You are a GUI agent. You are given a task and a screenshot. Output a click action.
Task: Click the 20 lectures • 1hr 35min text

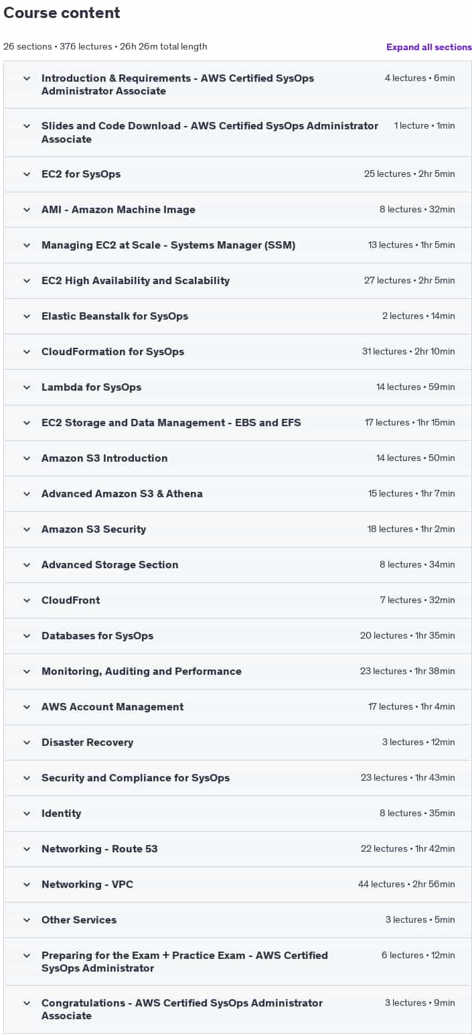408,636
